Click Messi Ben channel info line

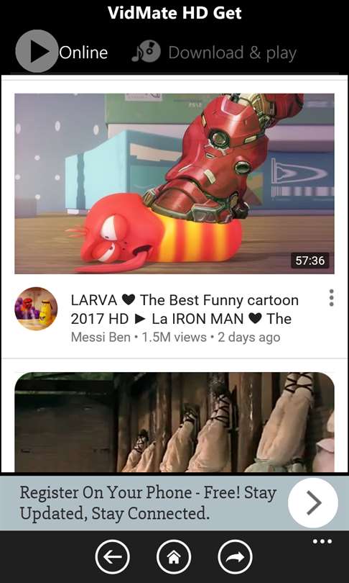(x=175, y=338)
